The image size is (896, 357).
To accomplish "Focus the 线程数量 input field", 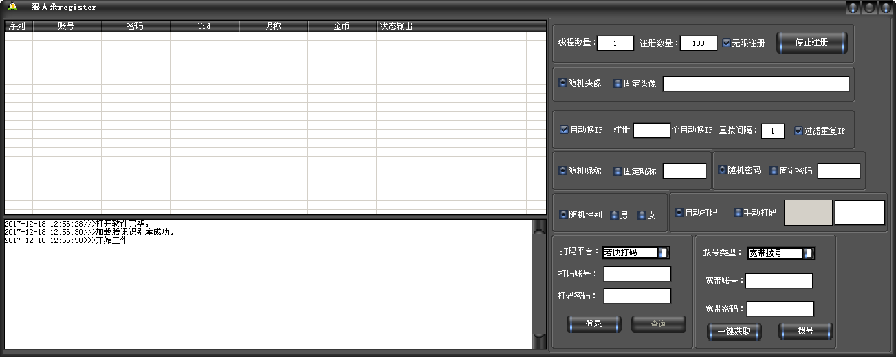I will pos(615,43).
